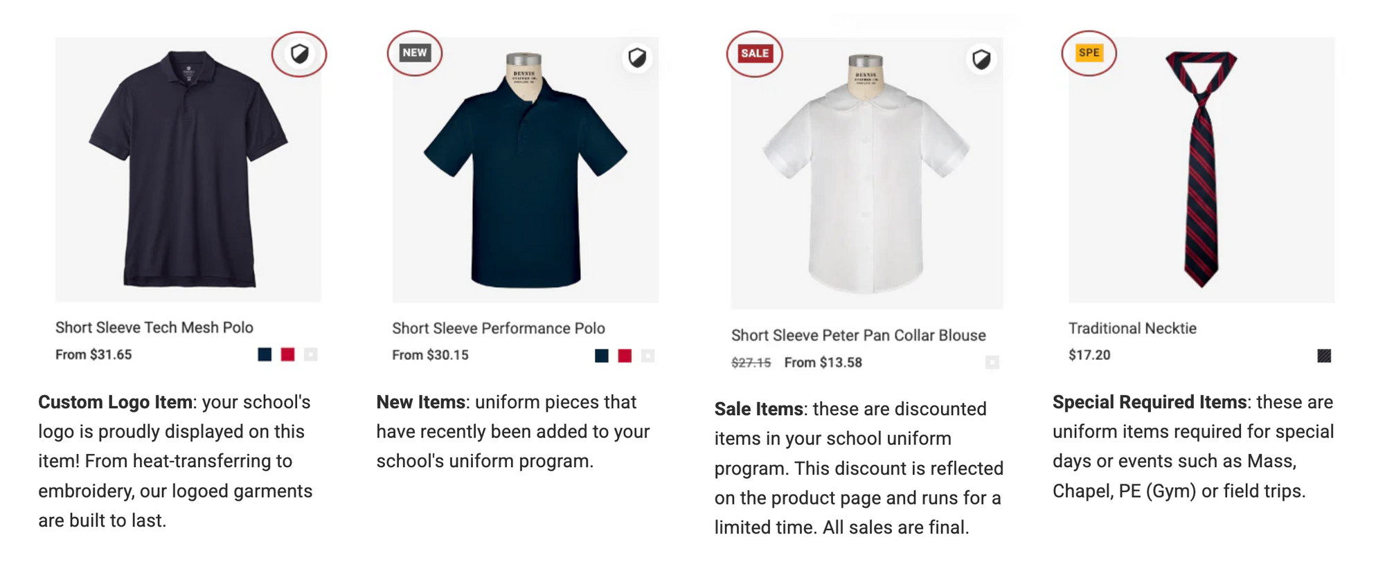Open the Traditional Necktie title link
1385x573 pixels.
(x=1132, y=328)
